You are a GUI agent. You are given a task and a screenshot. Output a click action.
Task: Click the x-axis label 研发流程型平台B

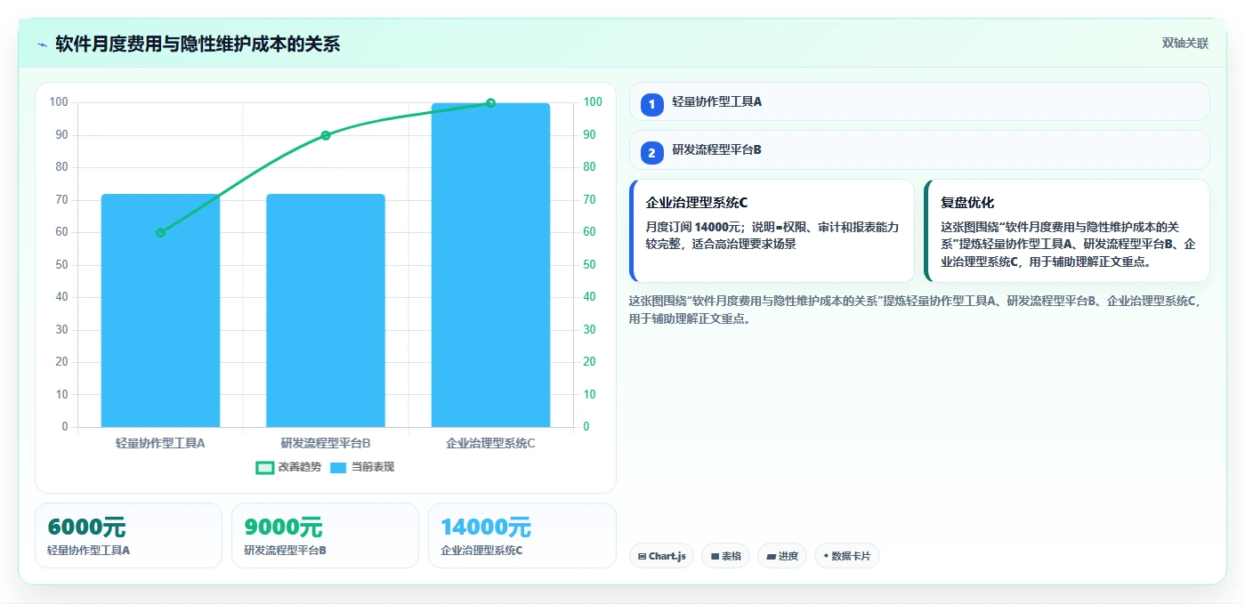click(x=326, y=443)
